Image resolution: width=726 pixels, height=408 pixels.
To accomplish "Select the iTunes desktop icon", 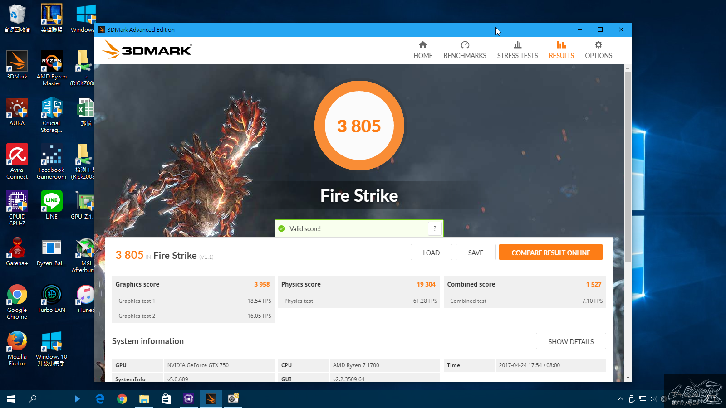I will pyautogui.click(x=86, y=298).
